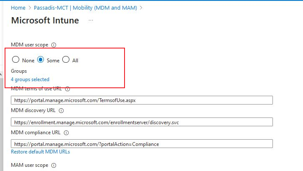Open the 4 groups selected link

coord(30,79)
